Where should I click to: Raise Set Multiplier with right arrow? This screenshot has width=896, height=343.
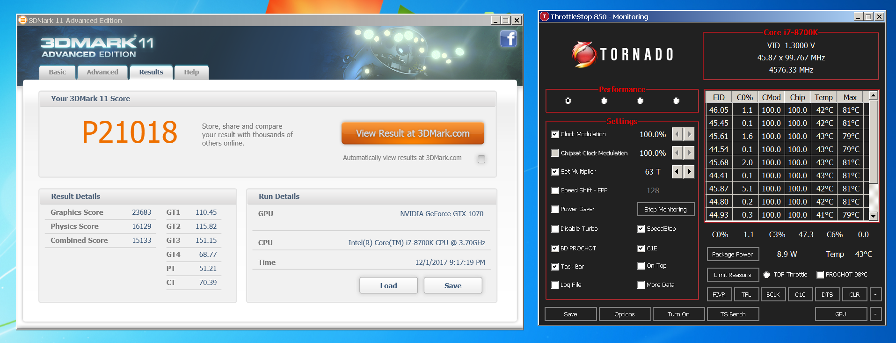point(689,172)
